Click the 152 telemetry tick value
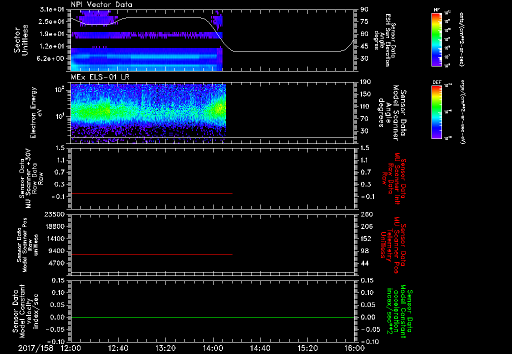512x354 pixels. 366,238
